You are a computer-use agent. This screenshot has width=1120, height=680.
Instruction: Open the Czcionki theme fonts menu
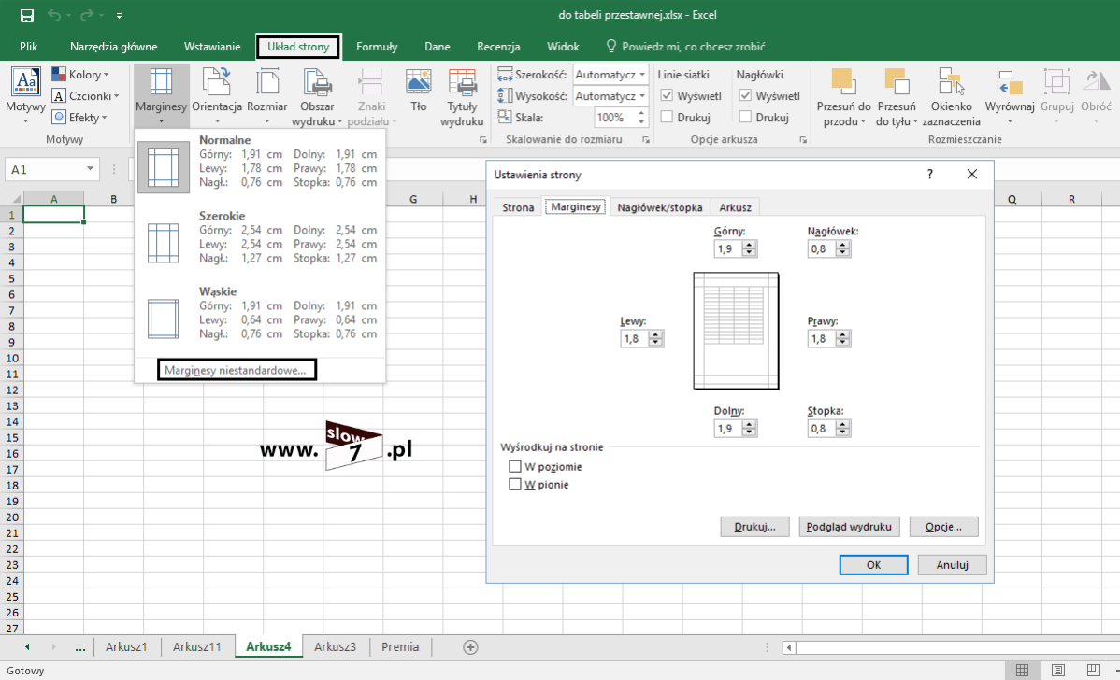click(x=85, y=95)
